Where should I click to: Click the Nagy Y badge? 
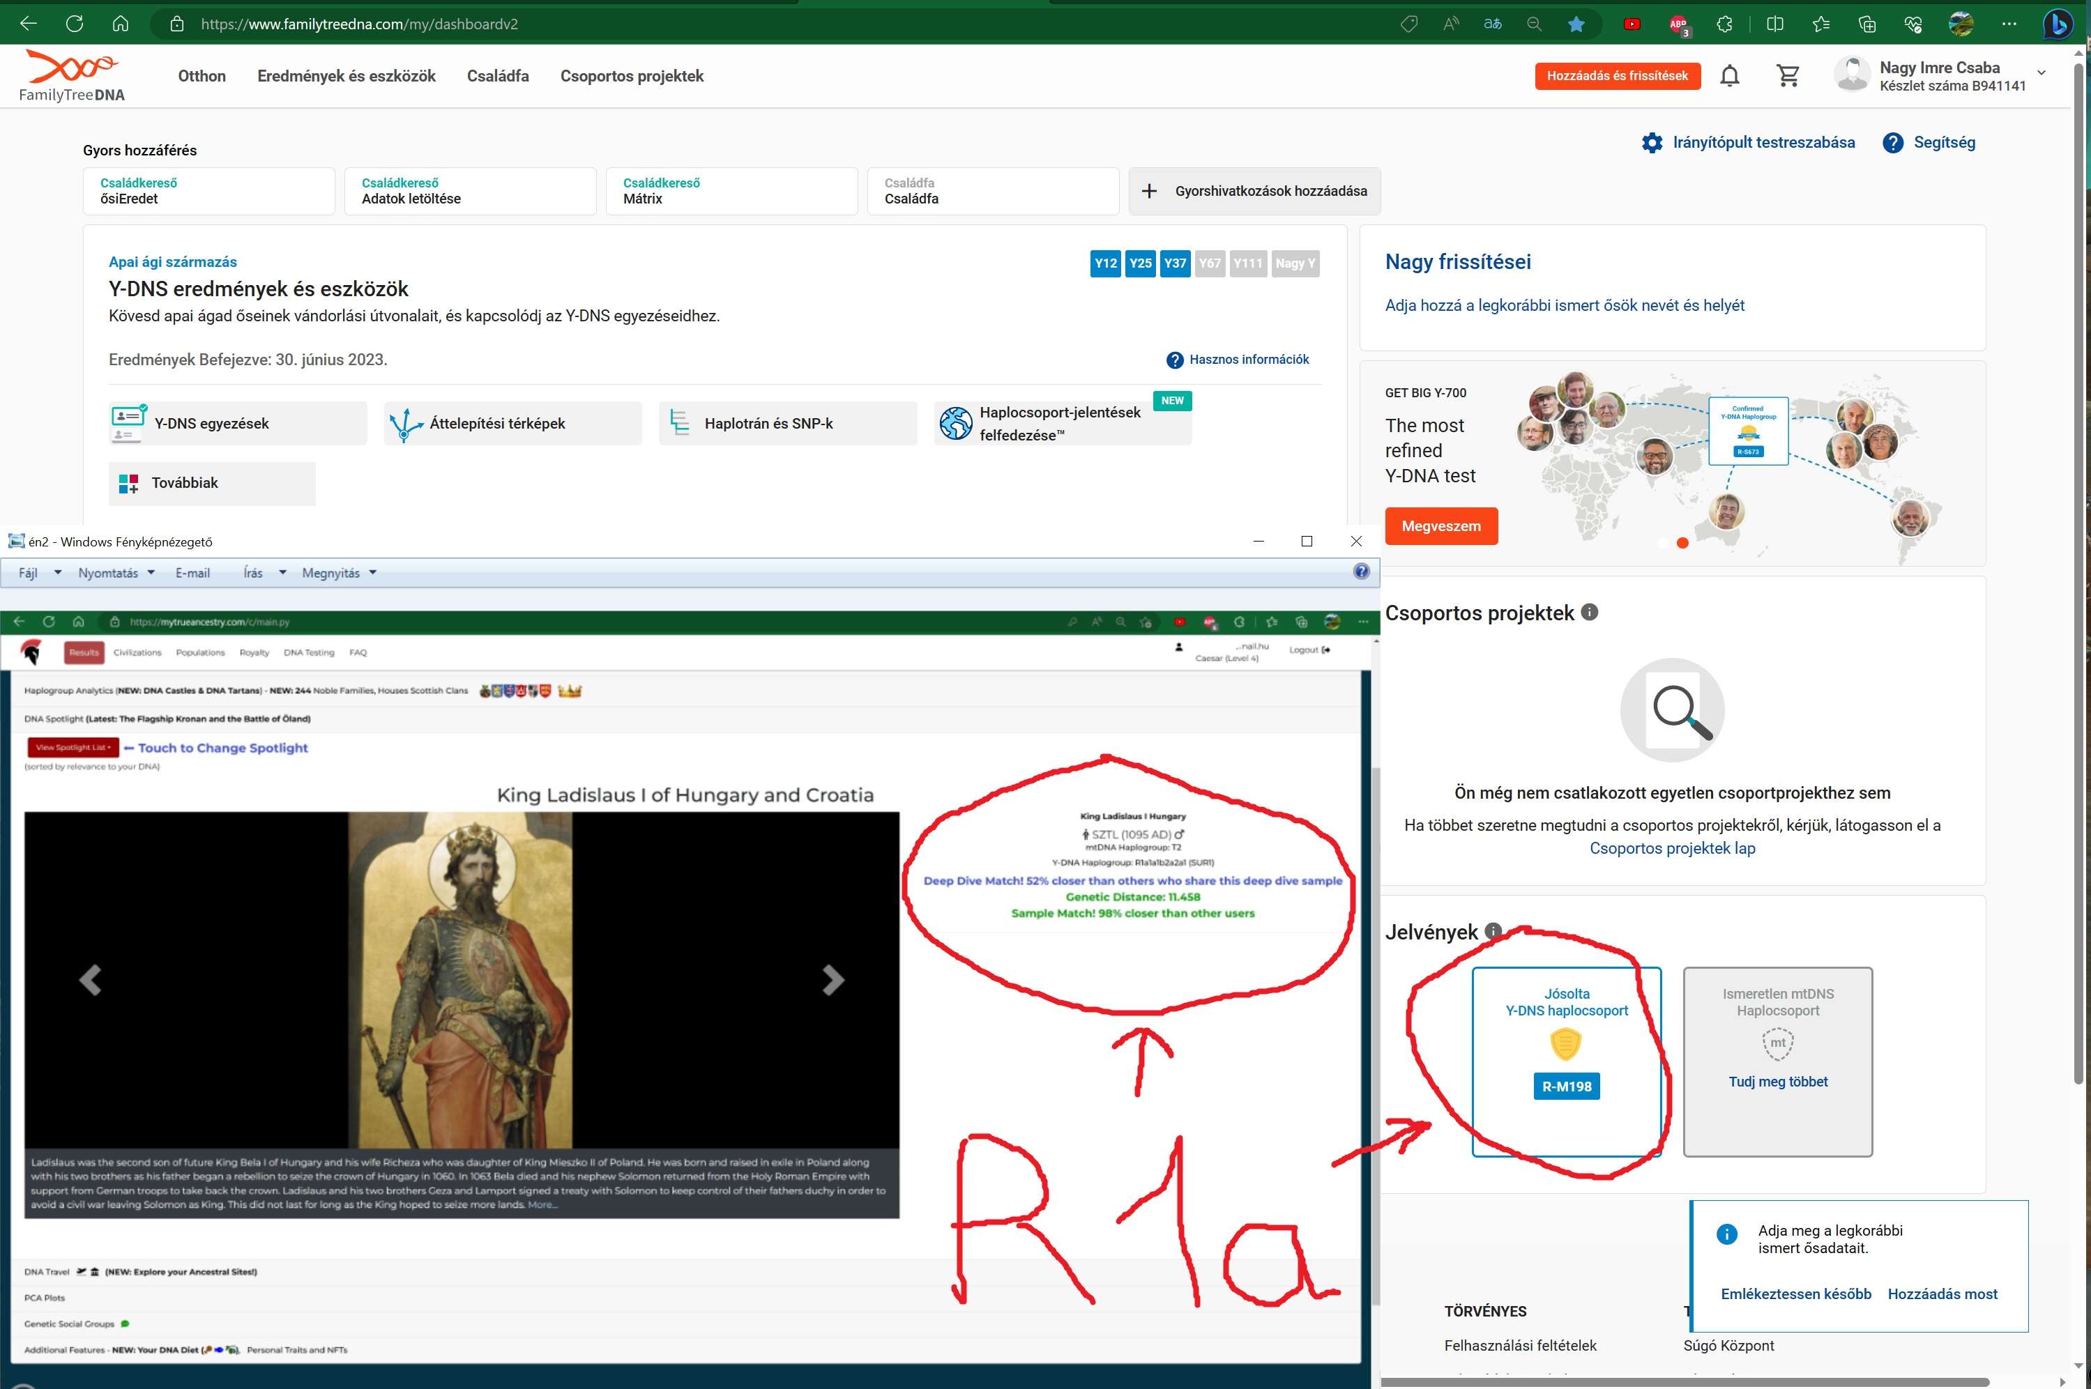point(1295,263)
